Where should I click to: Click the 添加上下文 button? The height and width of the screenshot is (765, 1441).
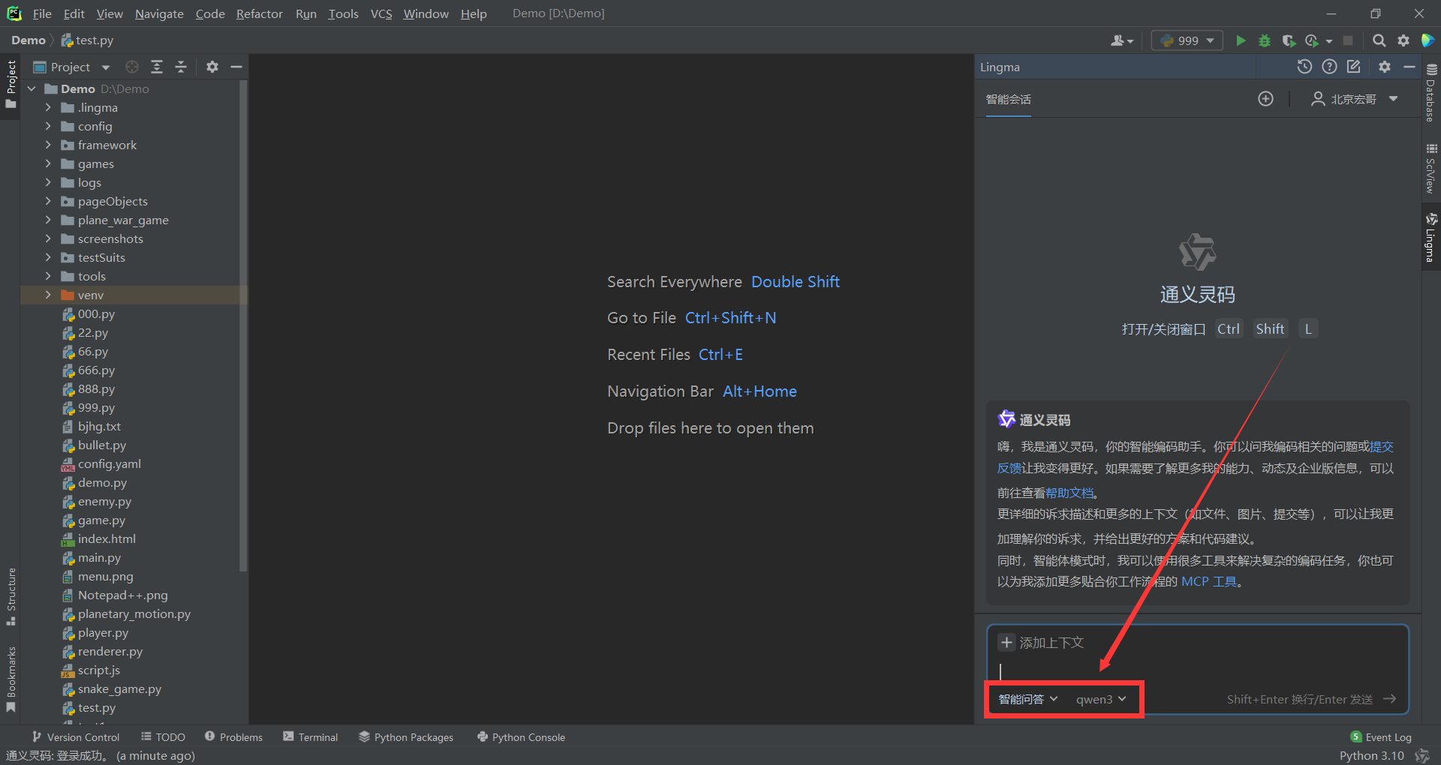[x=1041, y=643]
